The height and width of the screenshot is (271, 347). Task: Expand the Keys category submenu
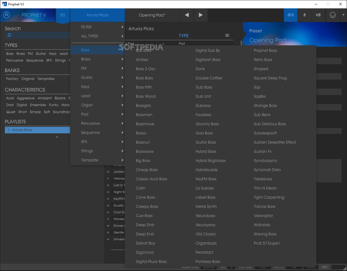click(97, 87)
